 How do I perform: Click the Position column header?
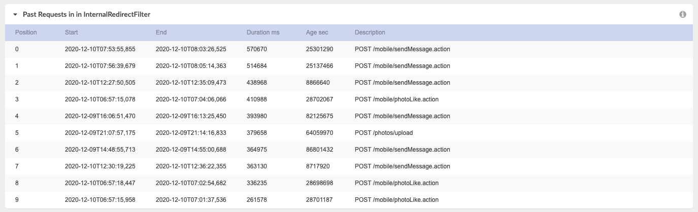pos(26,32)
